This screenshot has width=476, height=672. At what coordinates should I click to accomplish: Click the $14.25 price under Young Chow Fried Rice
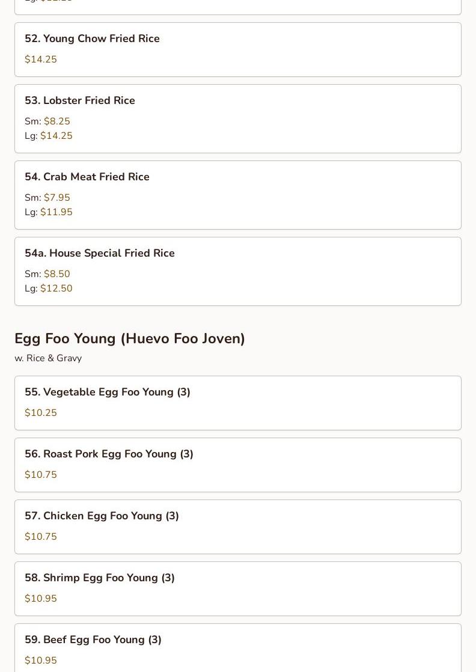[41, 60]
